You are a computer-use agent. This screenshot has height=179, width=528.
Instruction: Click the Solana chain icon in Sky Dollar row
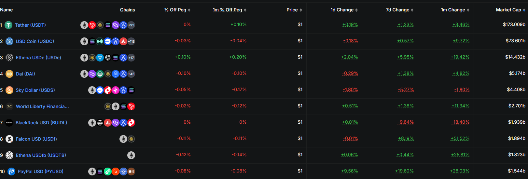[x=131, y=90]
